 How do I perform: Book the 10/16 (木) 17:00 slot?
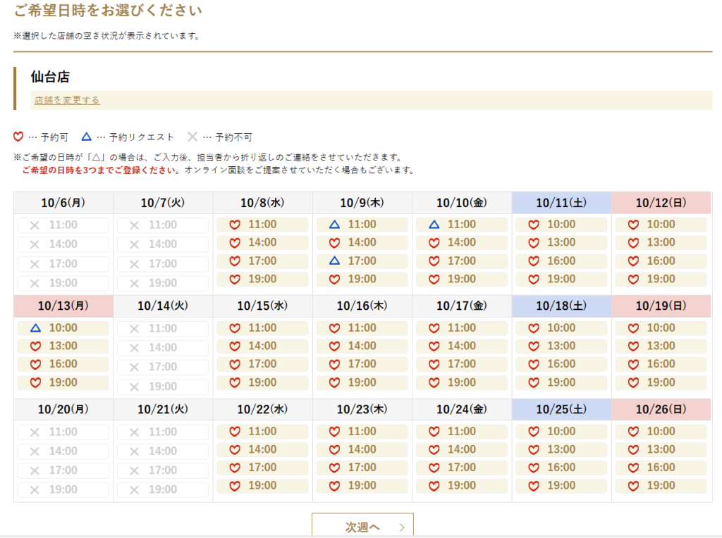click(x=362, y=364)
